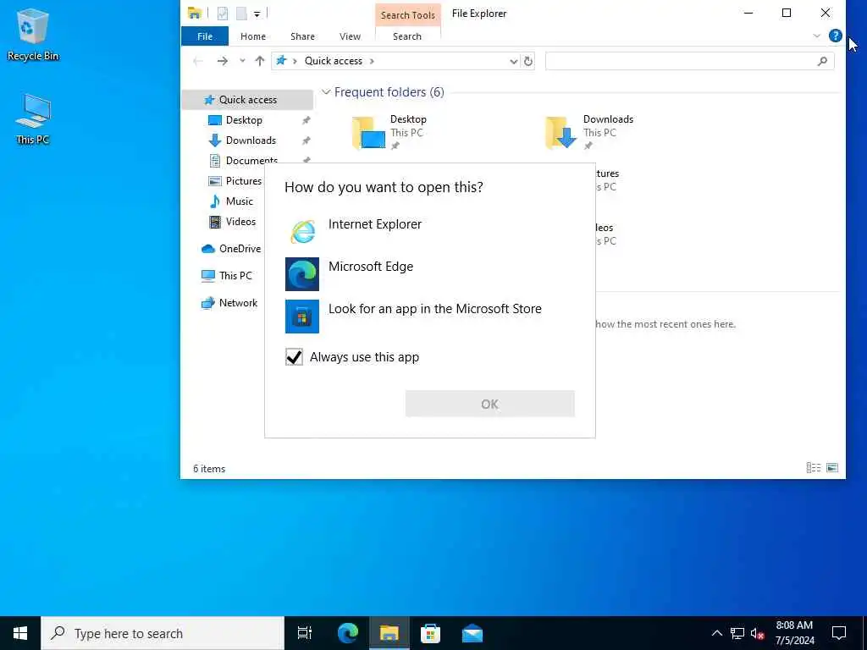
Task: Click the network status tray icon
Action: 737,633
